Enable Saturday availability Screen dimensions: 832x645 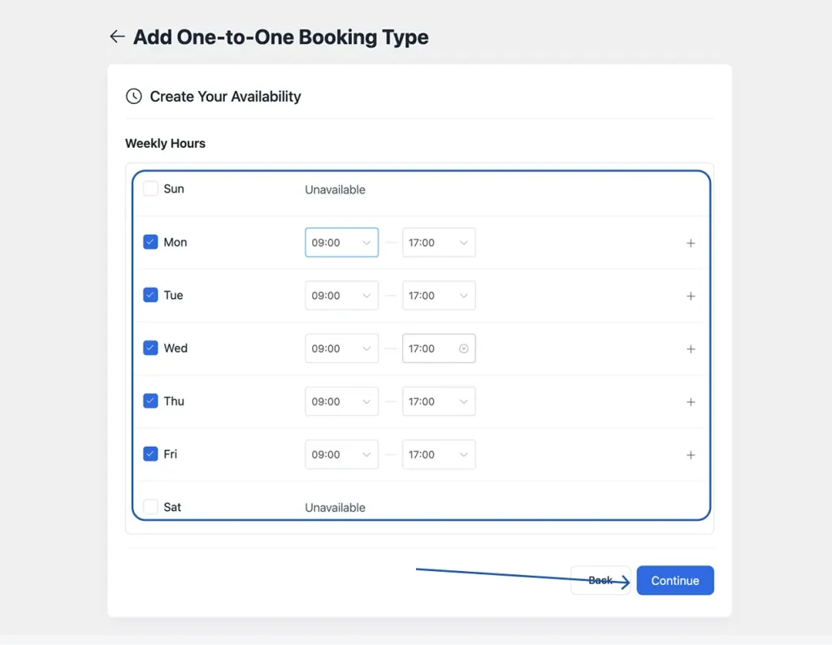(x=150, y=506)
